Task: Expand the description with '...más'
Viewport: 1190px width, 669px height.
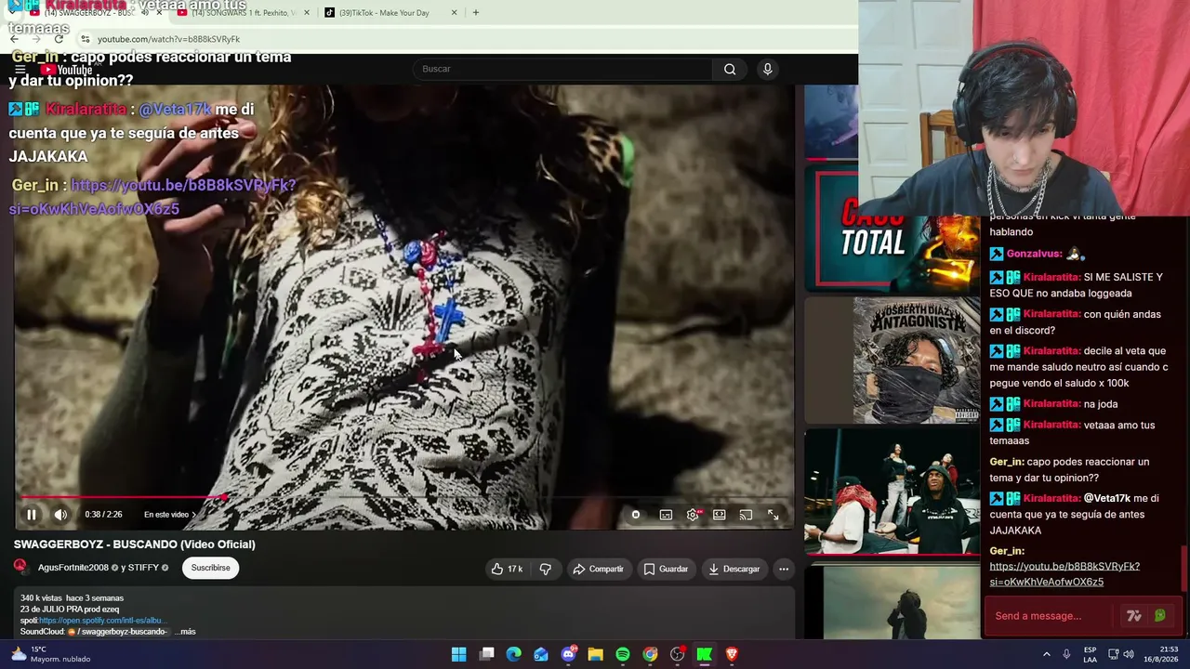Action: 186,632
